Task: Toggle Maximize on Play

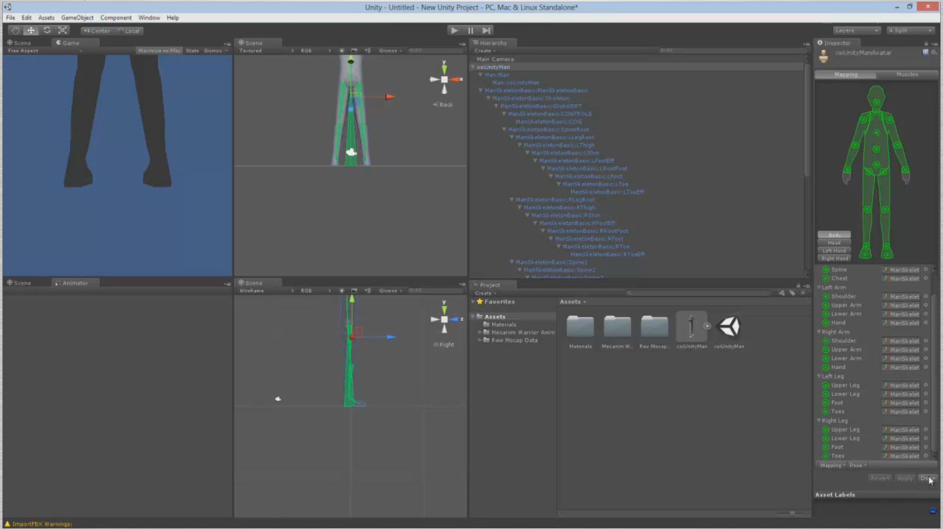Action: 159,51
